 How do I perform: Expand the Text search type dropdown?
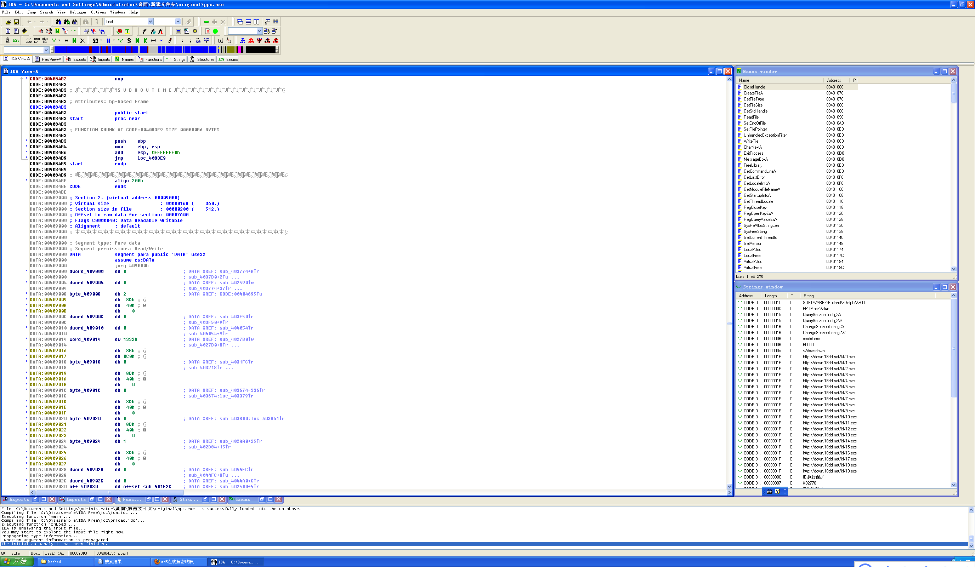point(150,22)
